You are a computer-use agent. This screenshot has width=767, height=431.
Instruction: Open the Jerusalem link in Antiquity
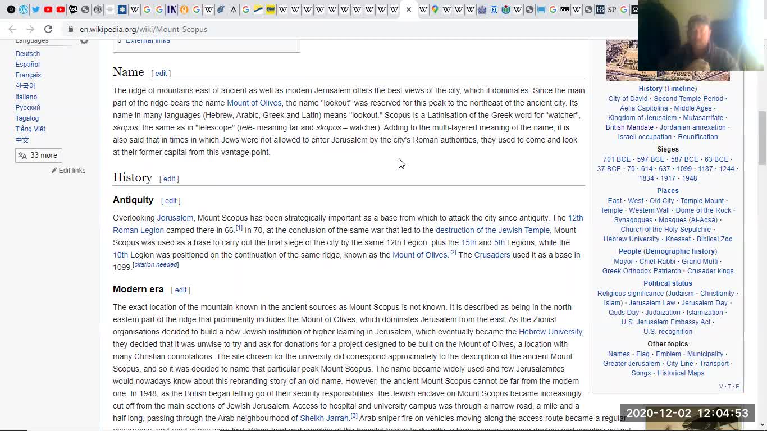pyautogui.click(x=175, y=218)
